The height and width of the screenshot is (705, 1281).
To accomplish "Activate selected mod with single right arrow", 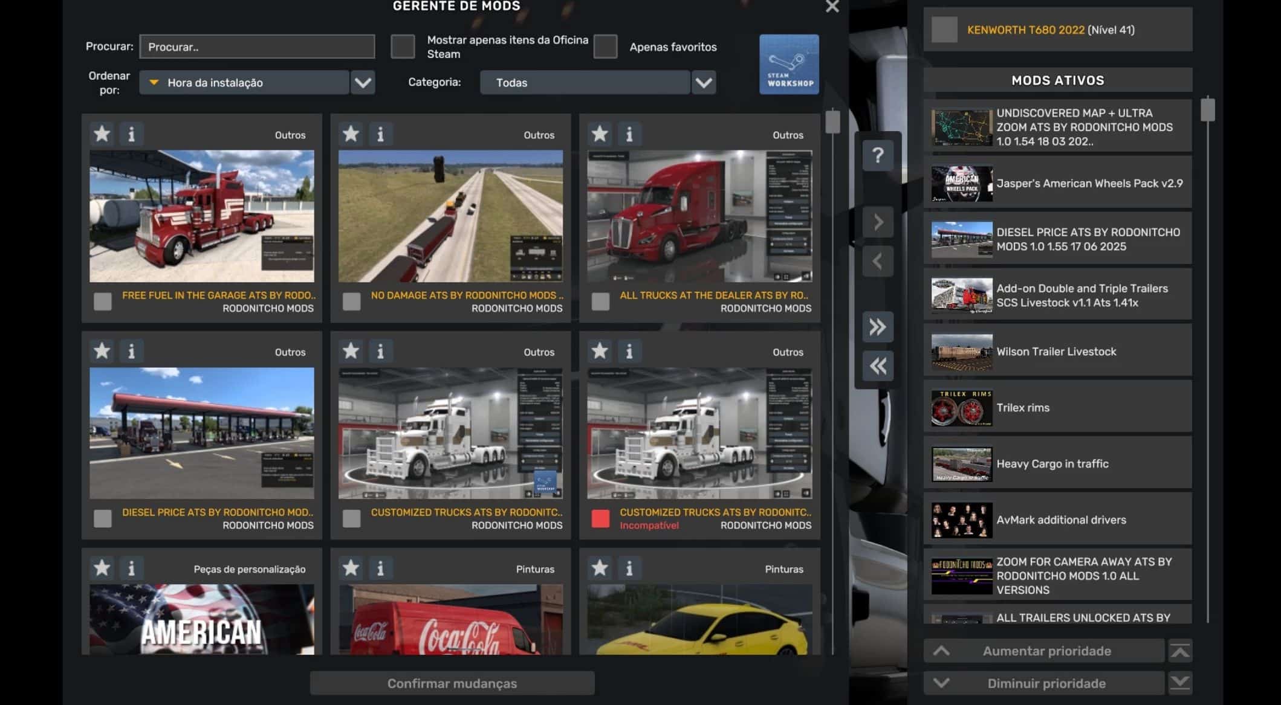I will pyautogui.click(x=877, y=222).
